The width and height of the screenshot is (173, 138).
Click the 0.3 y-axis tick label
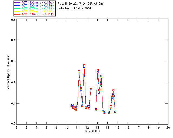tap(13, 61)
